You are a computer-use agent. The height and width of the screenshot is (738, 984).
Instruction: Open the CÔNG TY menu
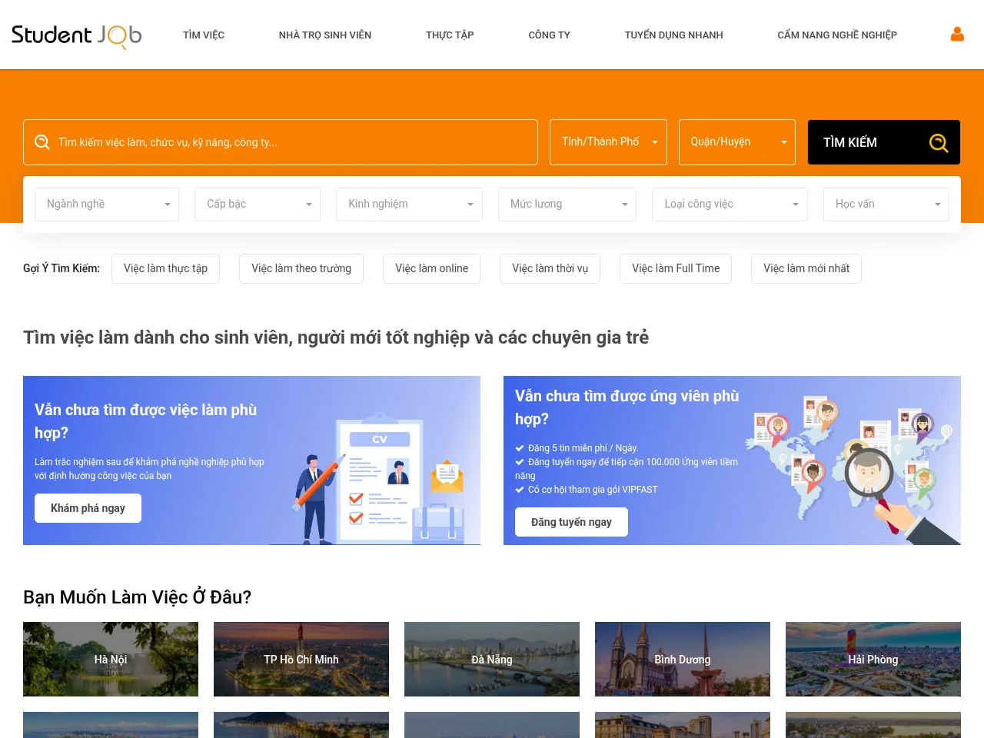click(x=549, y=35)
